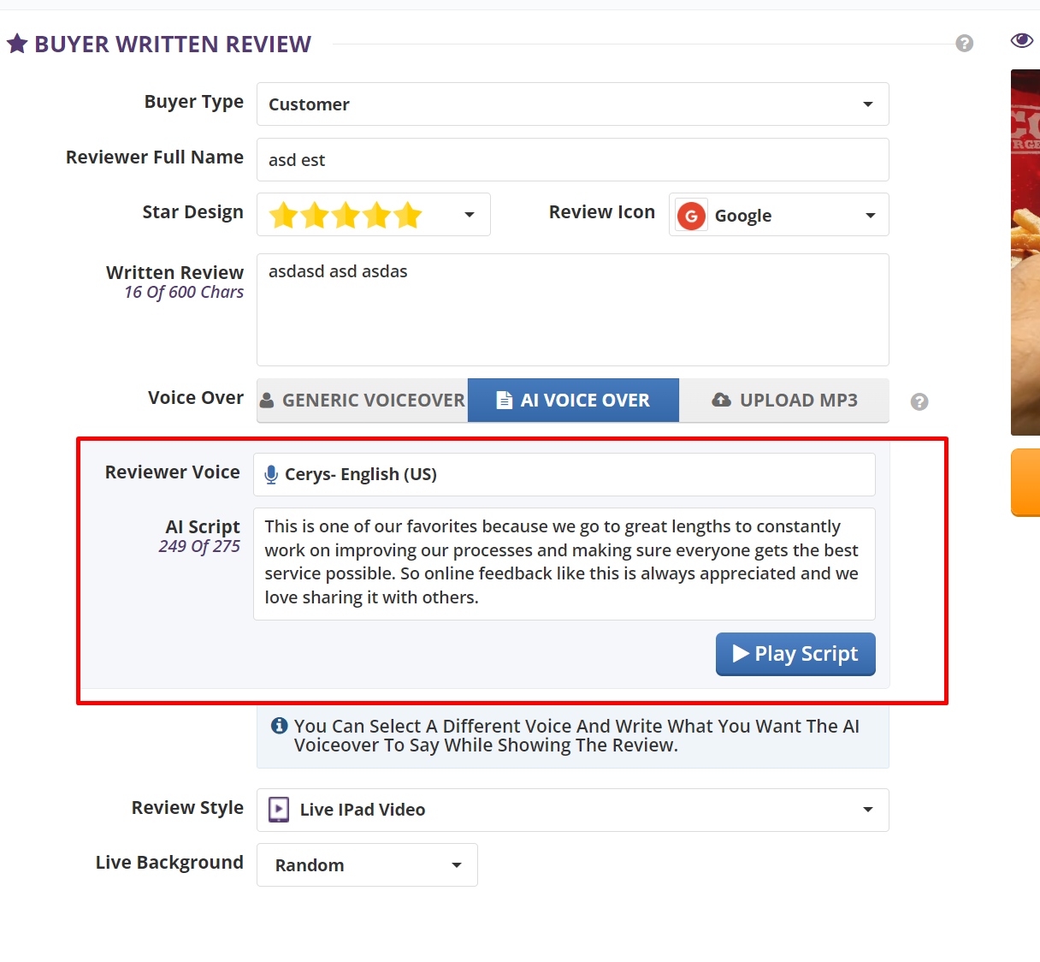The width and height of the screenshot is (1040, 962).
Task: Select the AI Voice Over tab
Action: tap(574, 401)
